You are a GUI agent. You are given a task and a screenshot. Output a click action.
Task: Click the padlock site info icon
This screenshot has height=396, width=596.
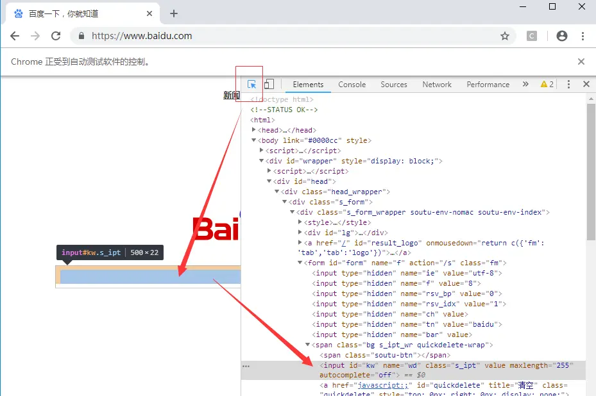coord(81,36)
